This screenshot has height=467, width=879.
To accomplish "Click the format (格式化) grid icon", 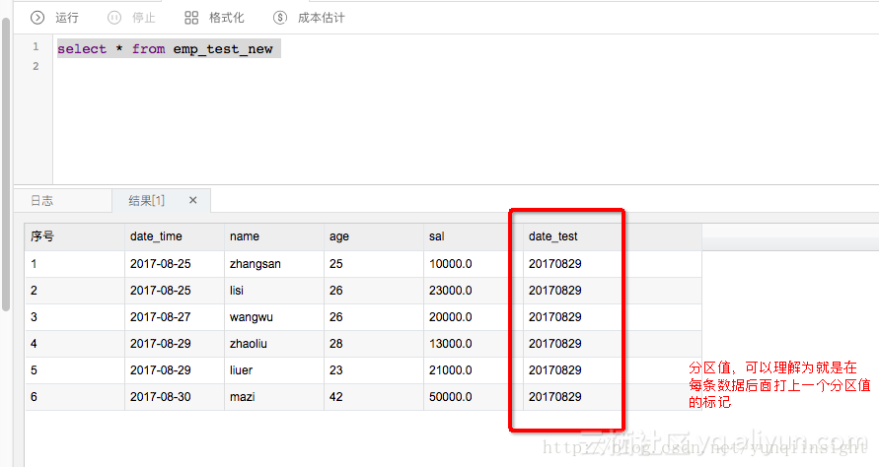I will coord(191,18).
